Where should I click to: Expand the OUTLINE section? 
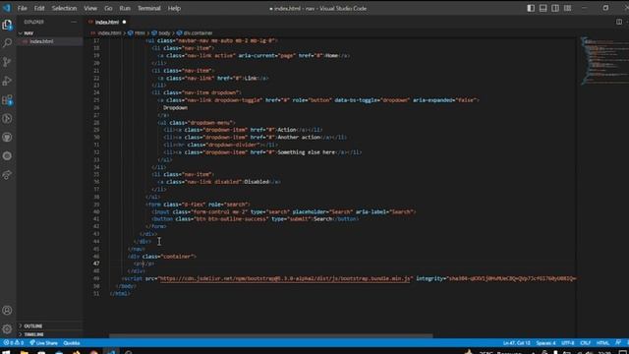[x=32, y=325]
